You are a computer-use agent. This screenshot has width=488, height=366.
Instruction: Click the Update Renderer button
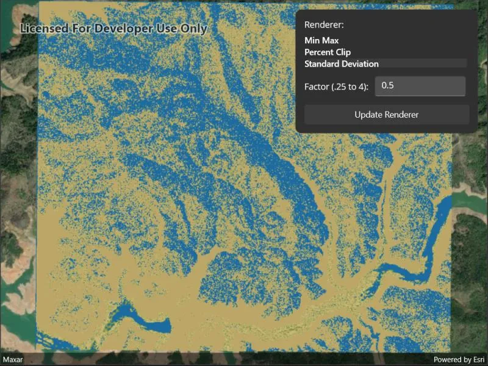387,115
